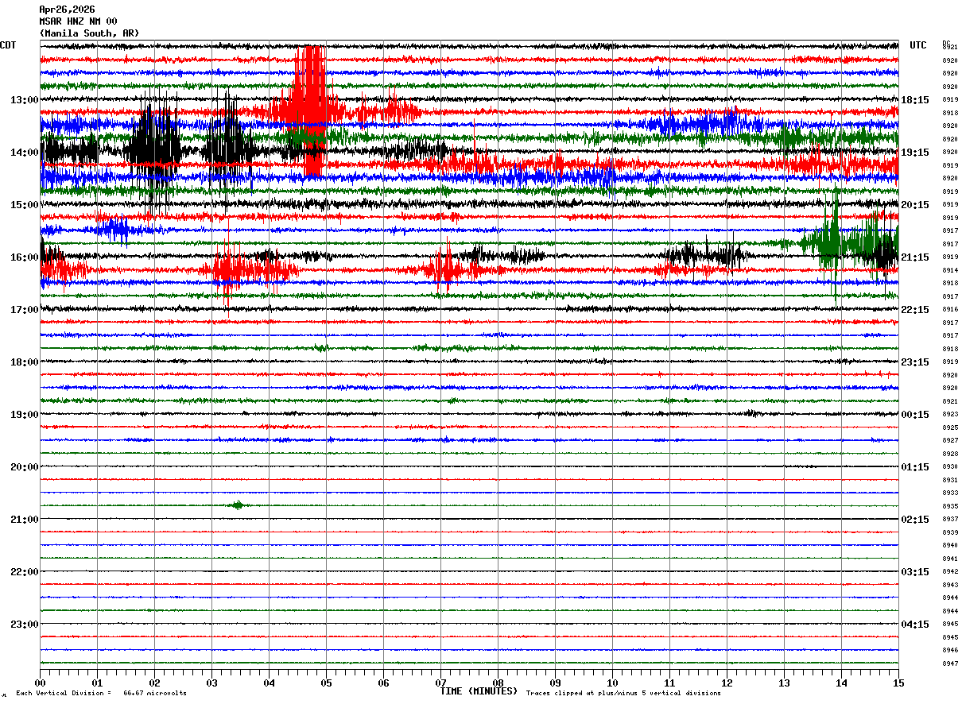Select the 17:00 CDT hour label

tap(24, 310)
